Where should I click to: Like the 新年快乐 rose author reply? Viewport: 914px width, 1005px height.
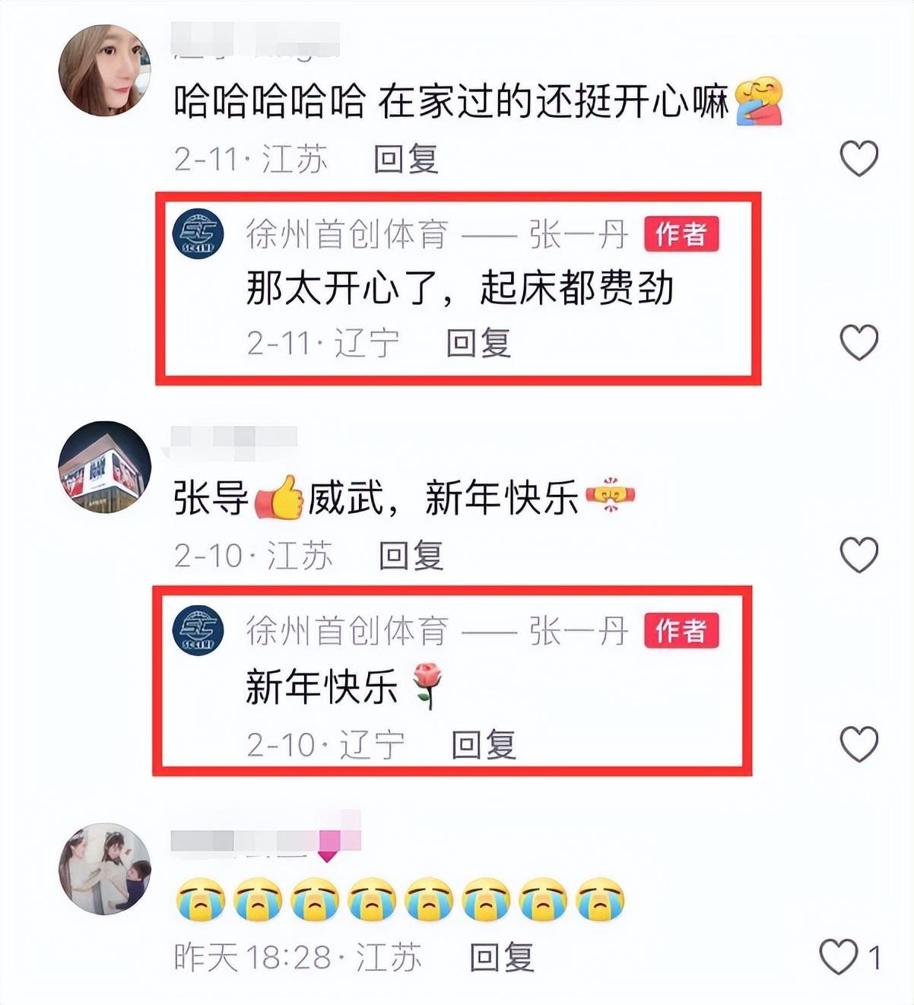pos(859,743)
